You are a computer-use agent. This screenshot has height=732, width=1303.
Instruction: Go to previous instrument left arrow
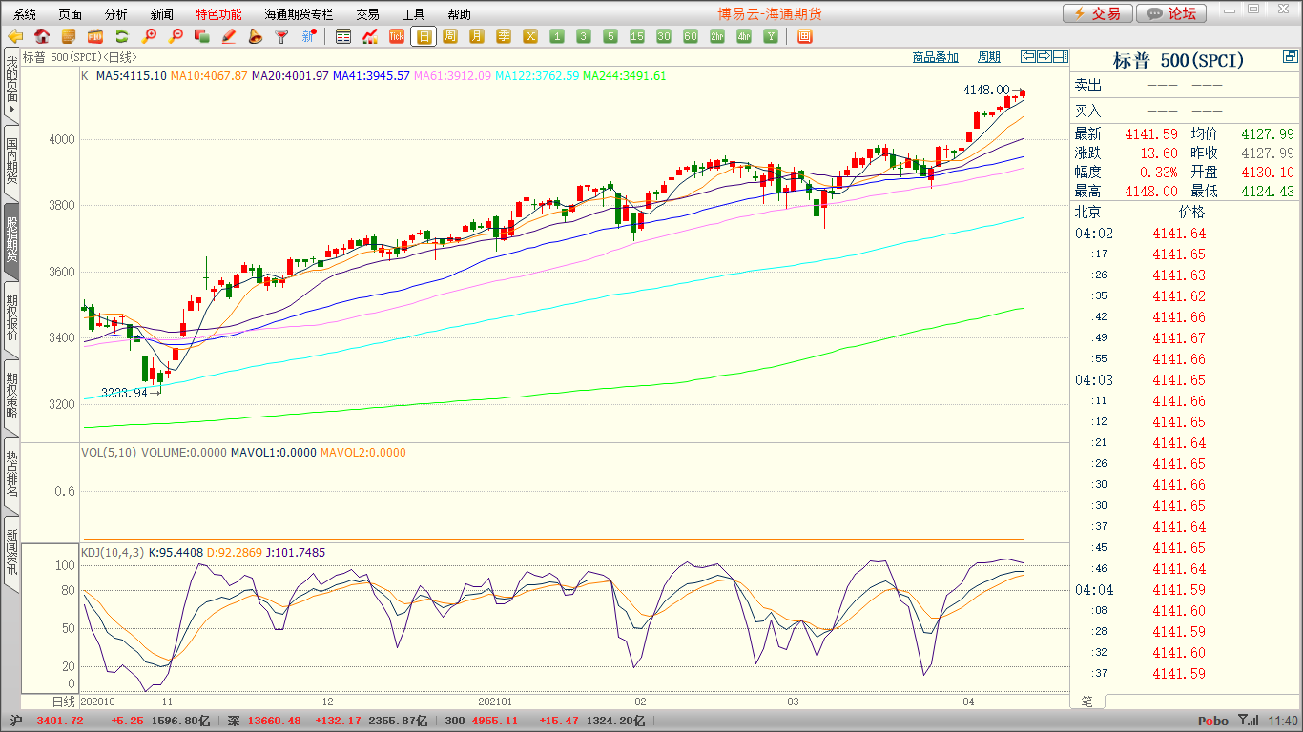coord(1028,56)
